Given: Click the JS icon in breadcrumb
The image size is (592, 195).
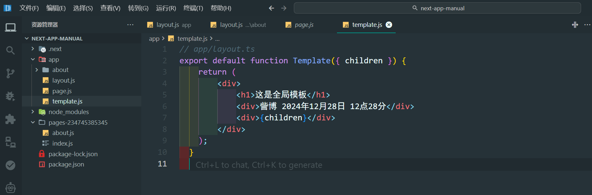Looking at the screenshot, I should 171,39.
